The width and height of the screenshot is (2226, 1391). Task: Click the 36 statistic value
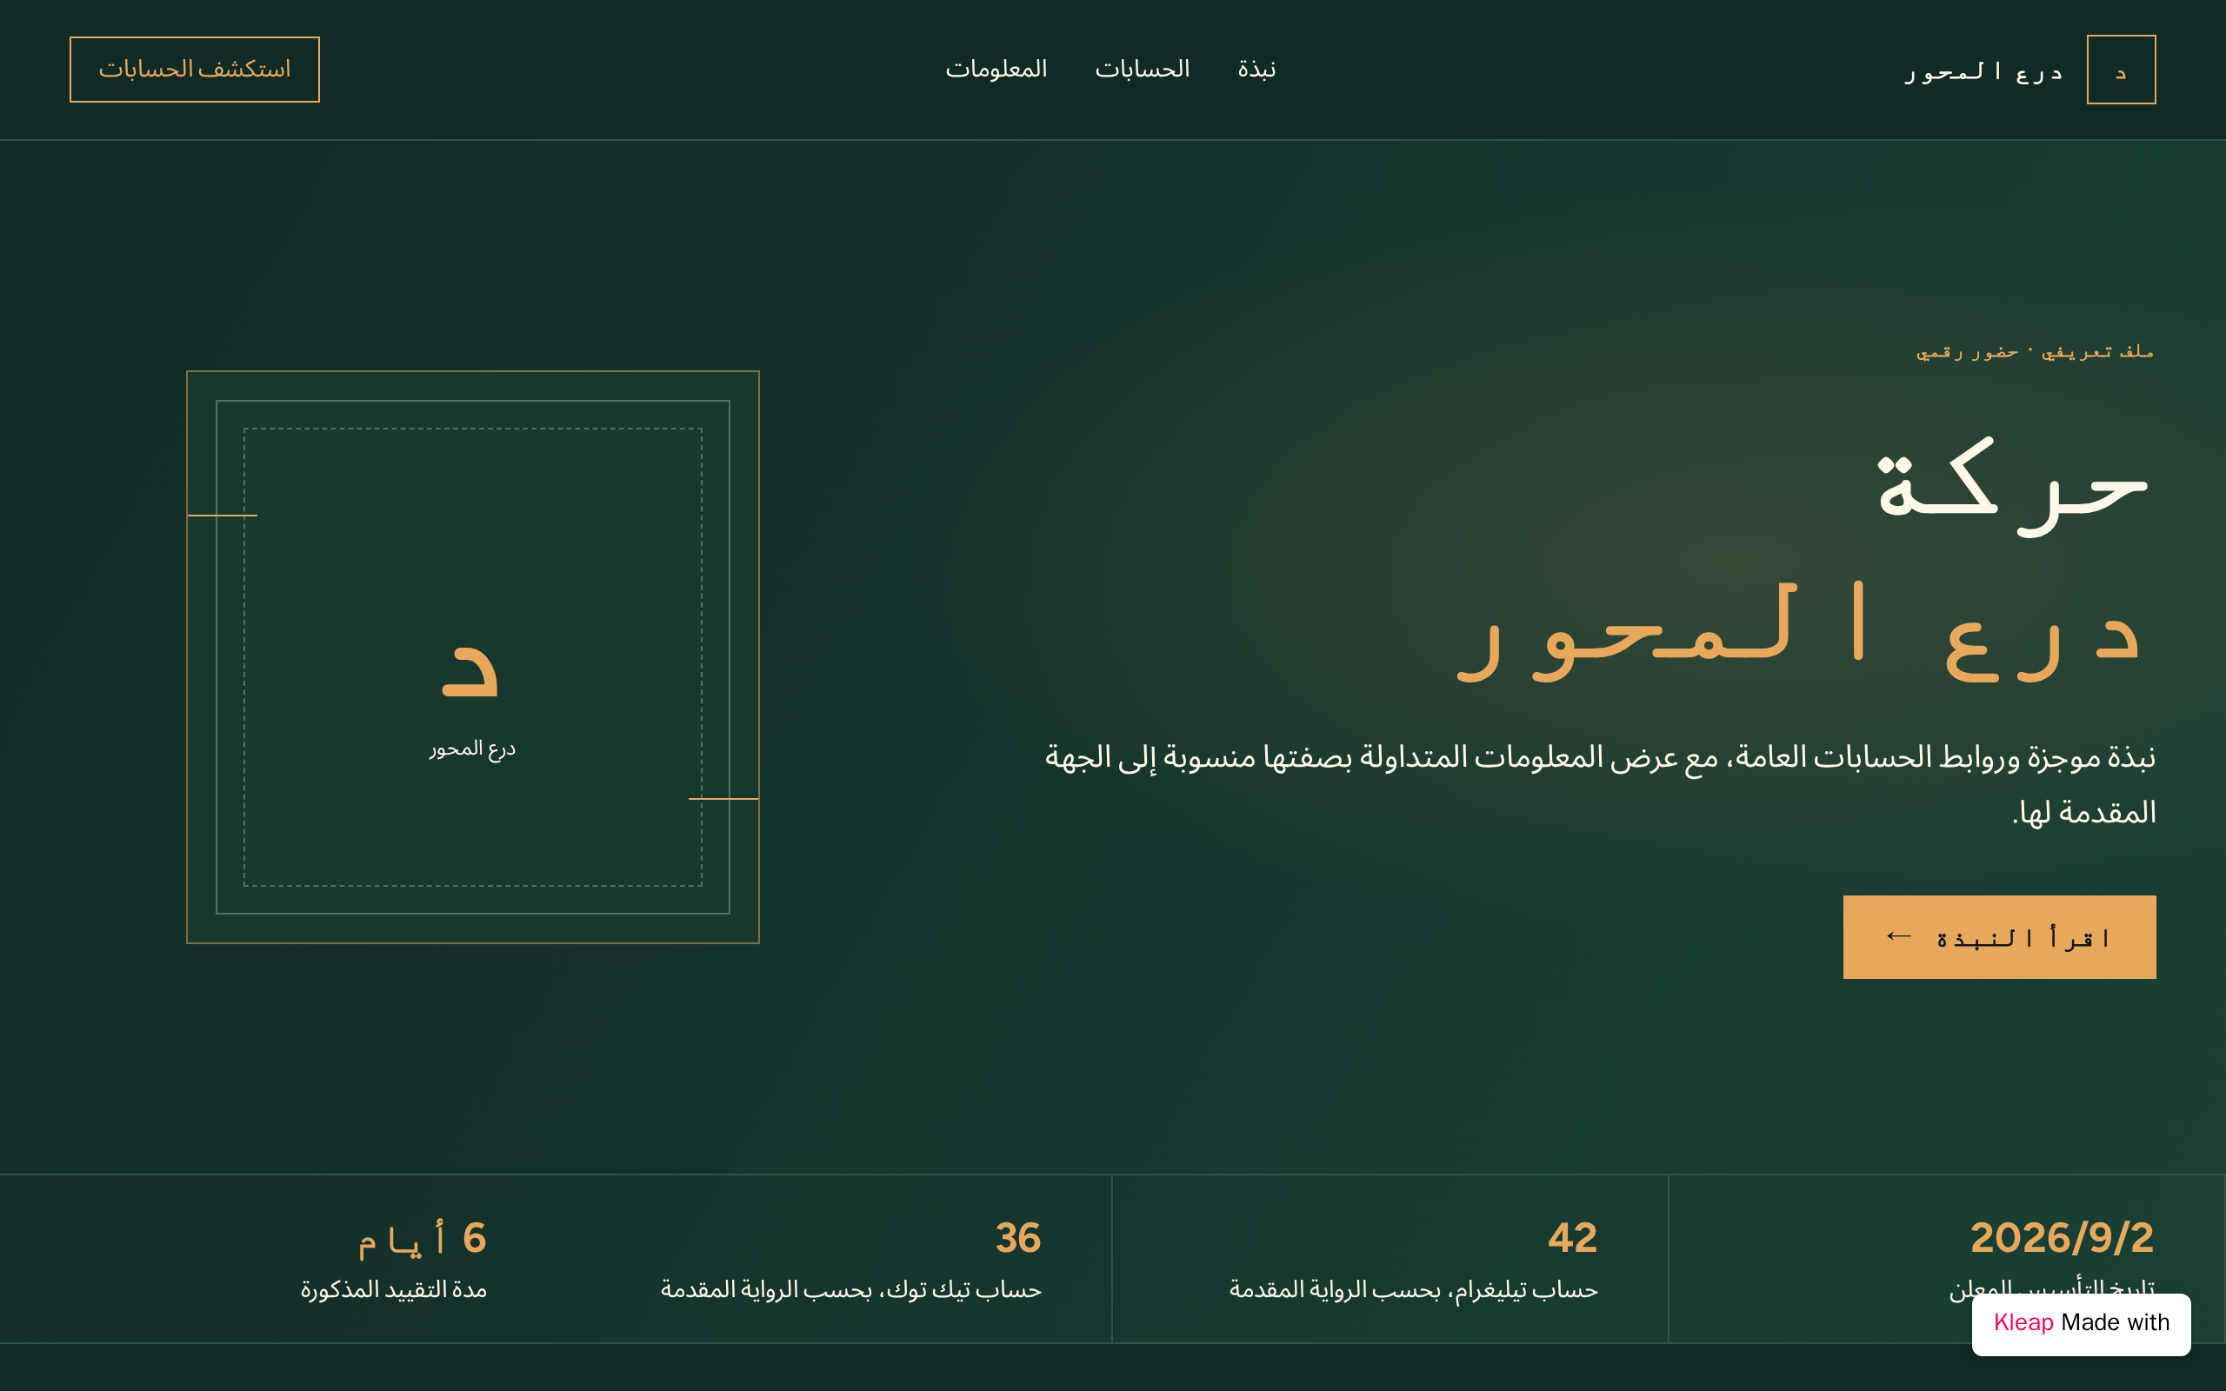point(1017,1237)
